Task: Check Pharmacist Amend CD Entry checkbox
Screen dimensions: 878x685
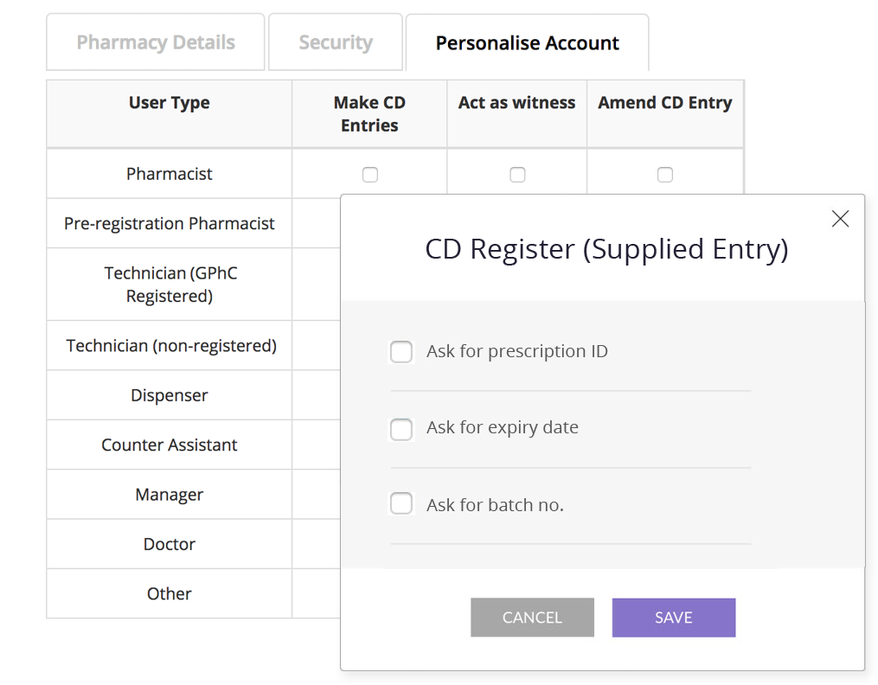Action: point(665,175)
